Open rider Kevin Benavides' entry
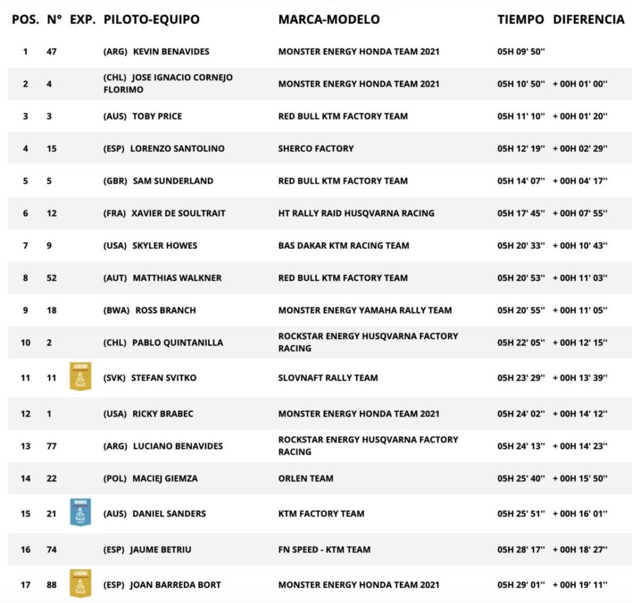Image resolution: width=632 pixels, height=603 pixels. (x=171, y=51)
